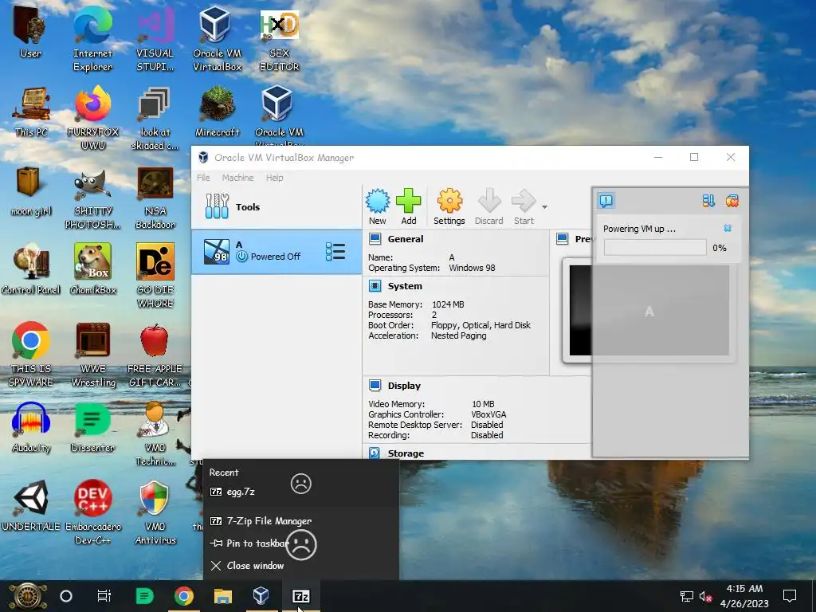Click the 7-Zip taskbar icon
This screenshot has height=612, width=816.
click(x=300, y=596)
